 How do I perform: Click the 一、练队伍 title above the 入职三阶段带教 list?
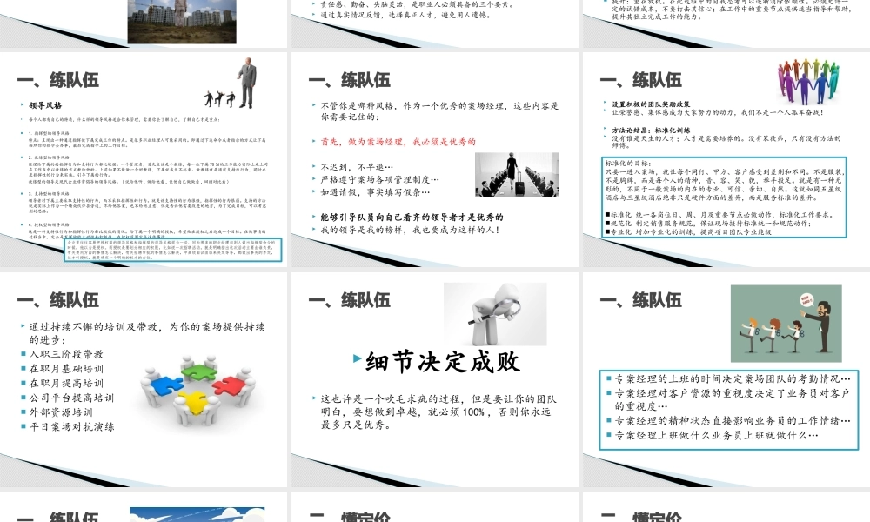click(58, 300)
